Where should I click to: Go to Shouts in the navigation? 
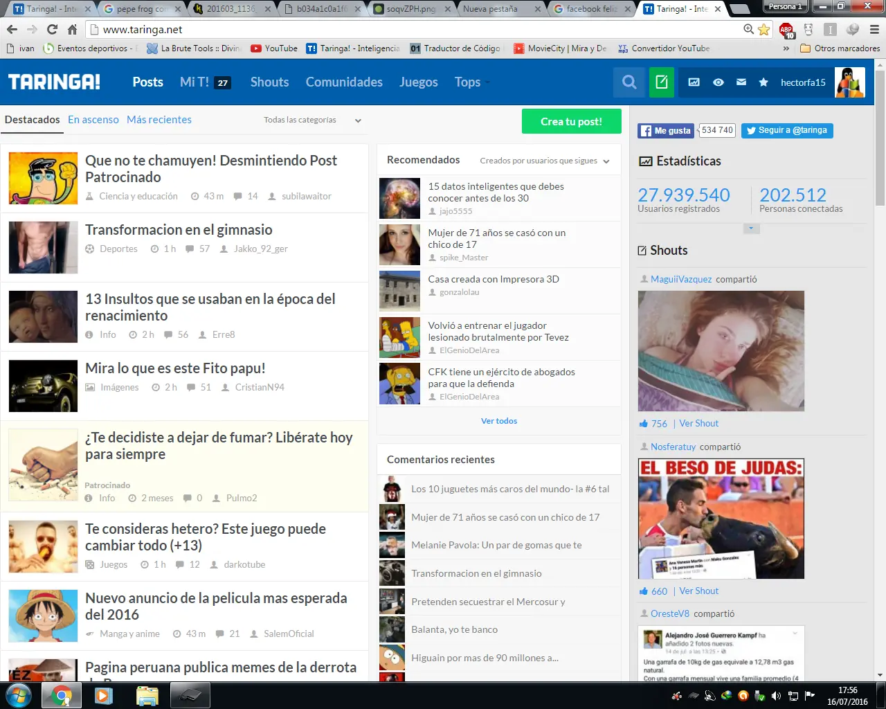pos(269,82)
